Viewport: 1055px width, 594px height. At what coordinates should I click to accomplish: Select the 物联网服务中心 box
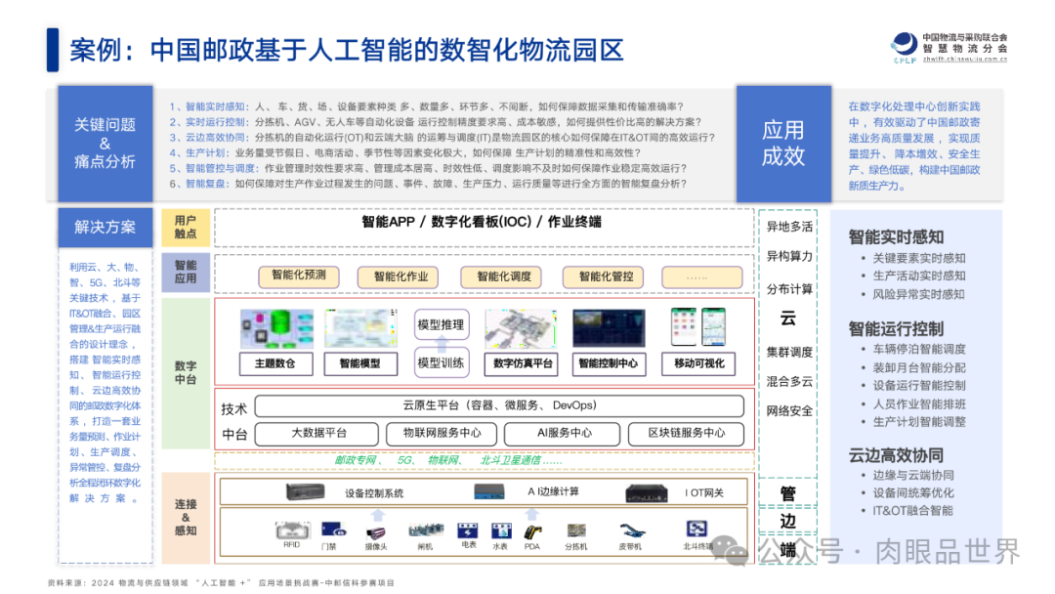click(442, 434)
